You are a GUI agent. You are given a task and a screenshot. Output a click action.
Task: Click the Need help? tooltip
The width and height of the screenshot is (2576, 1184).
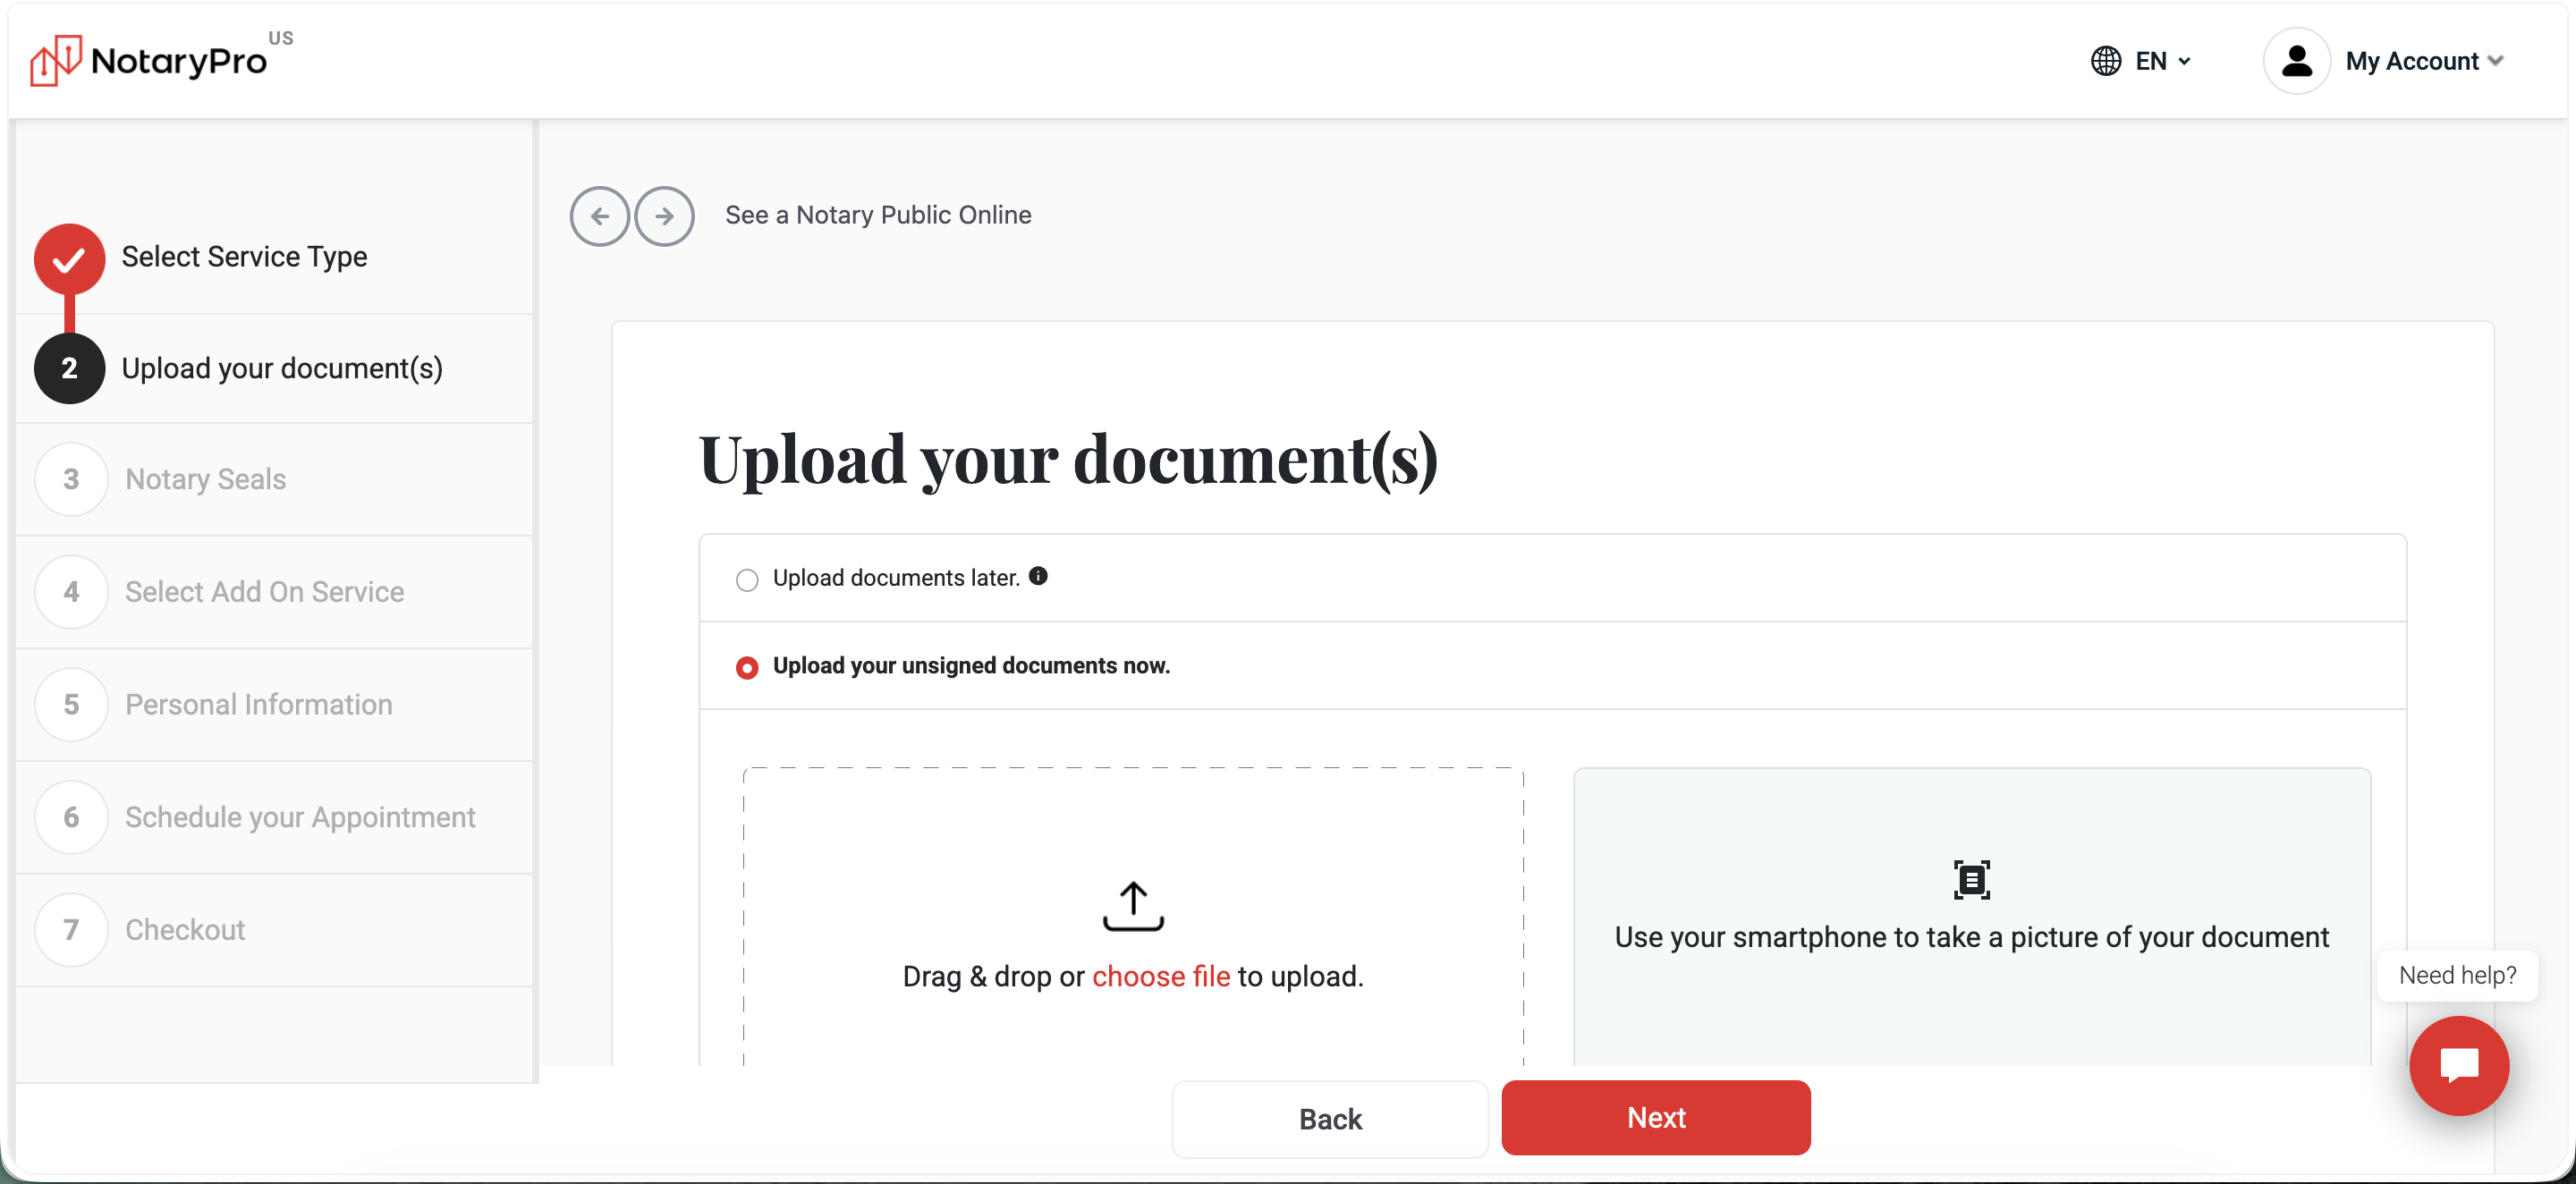[x=2457, y=975]
